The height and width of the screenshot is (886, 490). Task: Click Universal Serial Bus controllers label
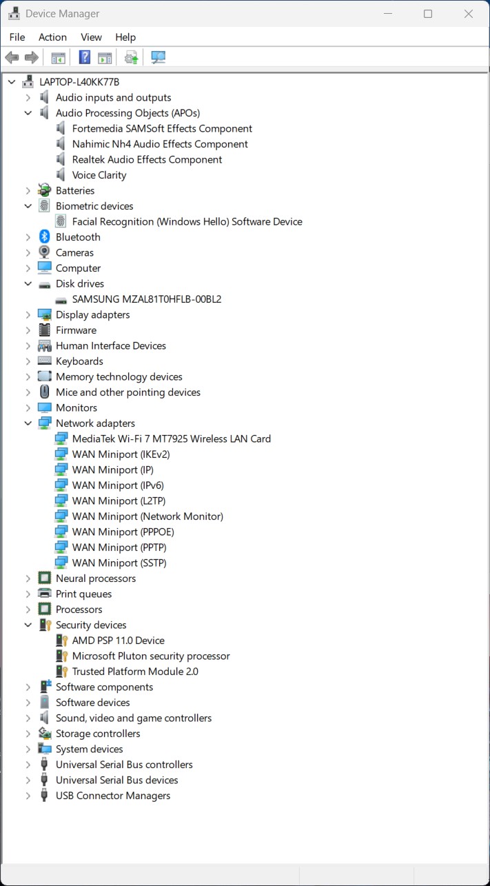pyautogui.click(x=124, y=765)
